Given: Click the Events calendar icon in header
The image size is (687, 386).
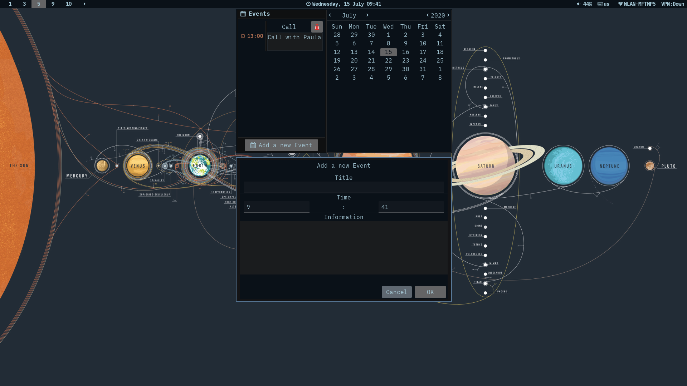Looking at the screenshot, I should [x=243, y=14].
